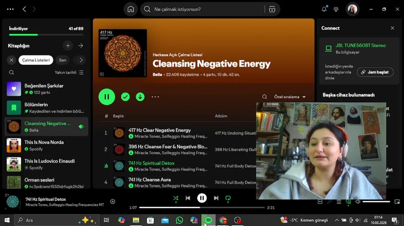Open the notifications bell

(x=324, y=9)
